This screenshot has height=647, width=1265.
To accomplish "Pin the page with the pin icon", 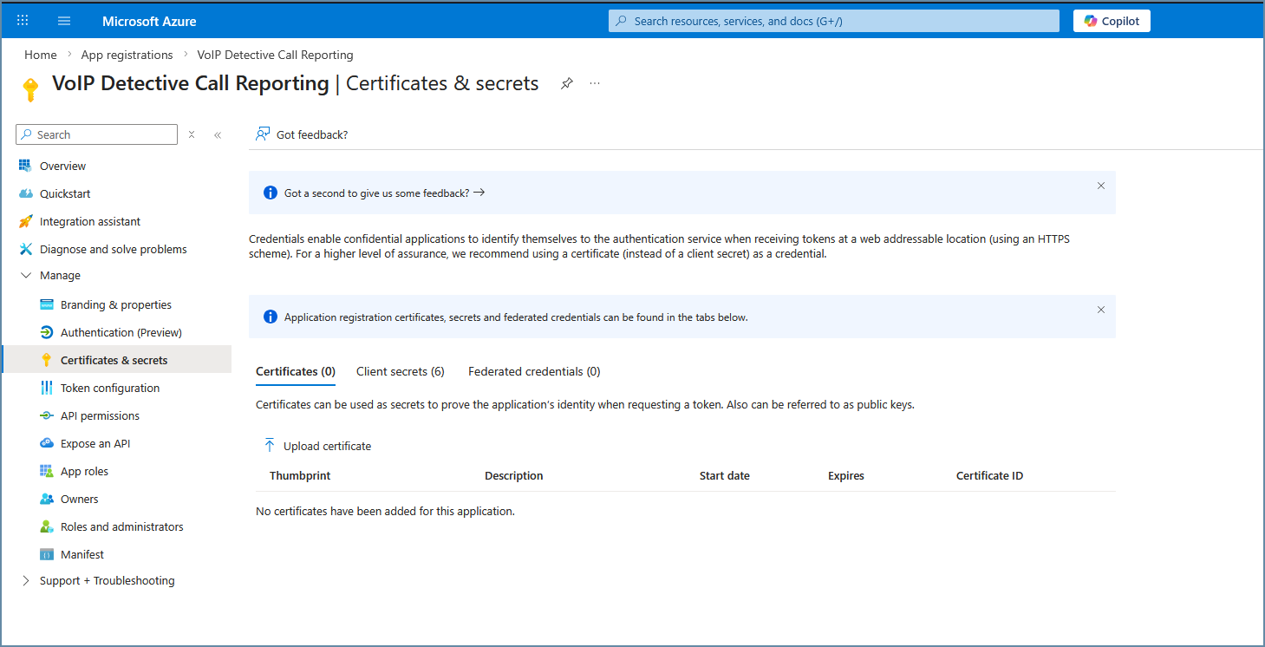I will click(567, 83).
